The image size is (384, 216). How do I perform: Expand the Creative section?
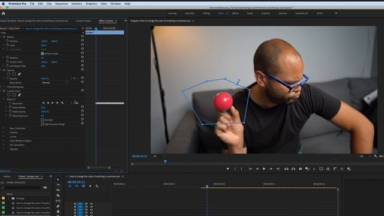[4, 133]
